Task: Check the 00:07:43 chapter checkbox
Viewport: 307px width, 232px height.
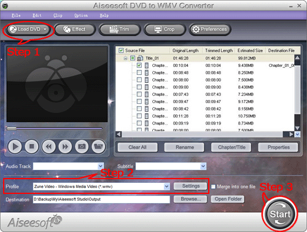Action: pyautogui.click(x=139, y=95)
